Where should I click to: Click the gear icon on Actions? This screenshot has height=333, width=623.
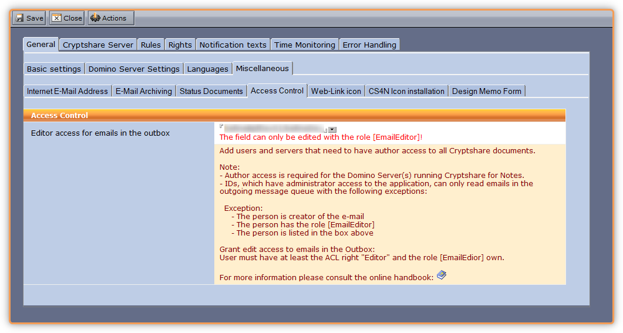[95, 18]
